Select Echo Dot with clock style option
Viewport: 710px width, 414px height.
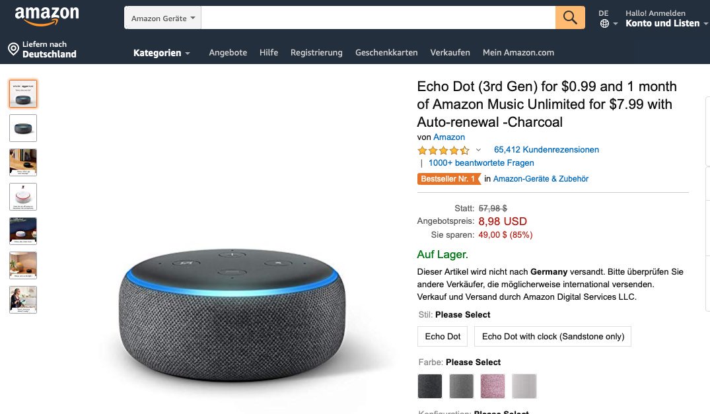pyautogui.click(x=552, y=336)
